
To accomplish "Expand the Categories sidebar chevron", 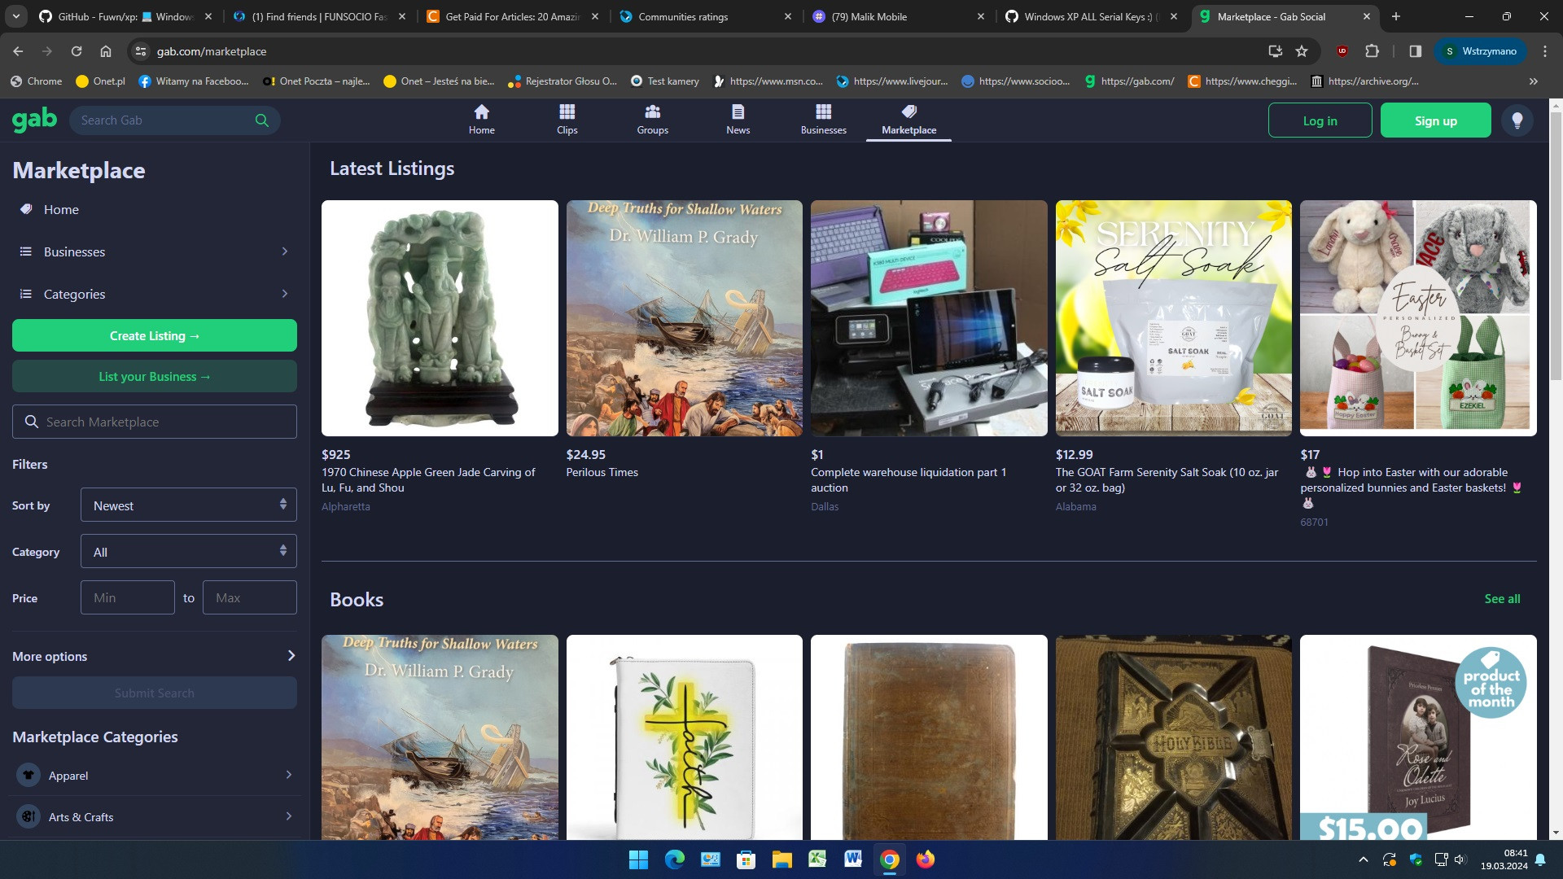I will [284, 294].
